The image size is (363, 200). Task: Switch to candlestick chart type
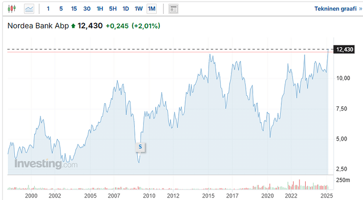point(12,9)
